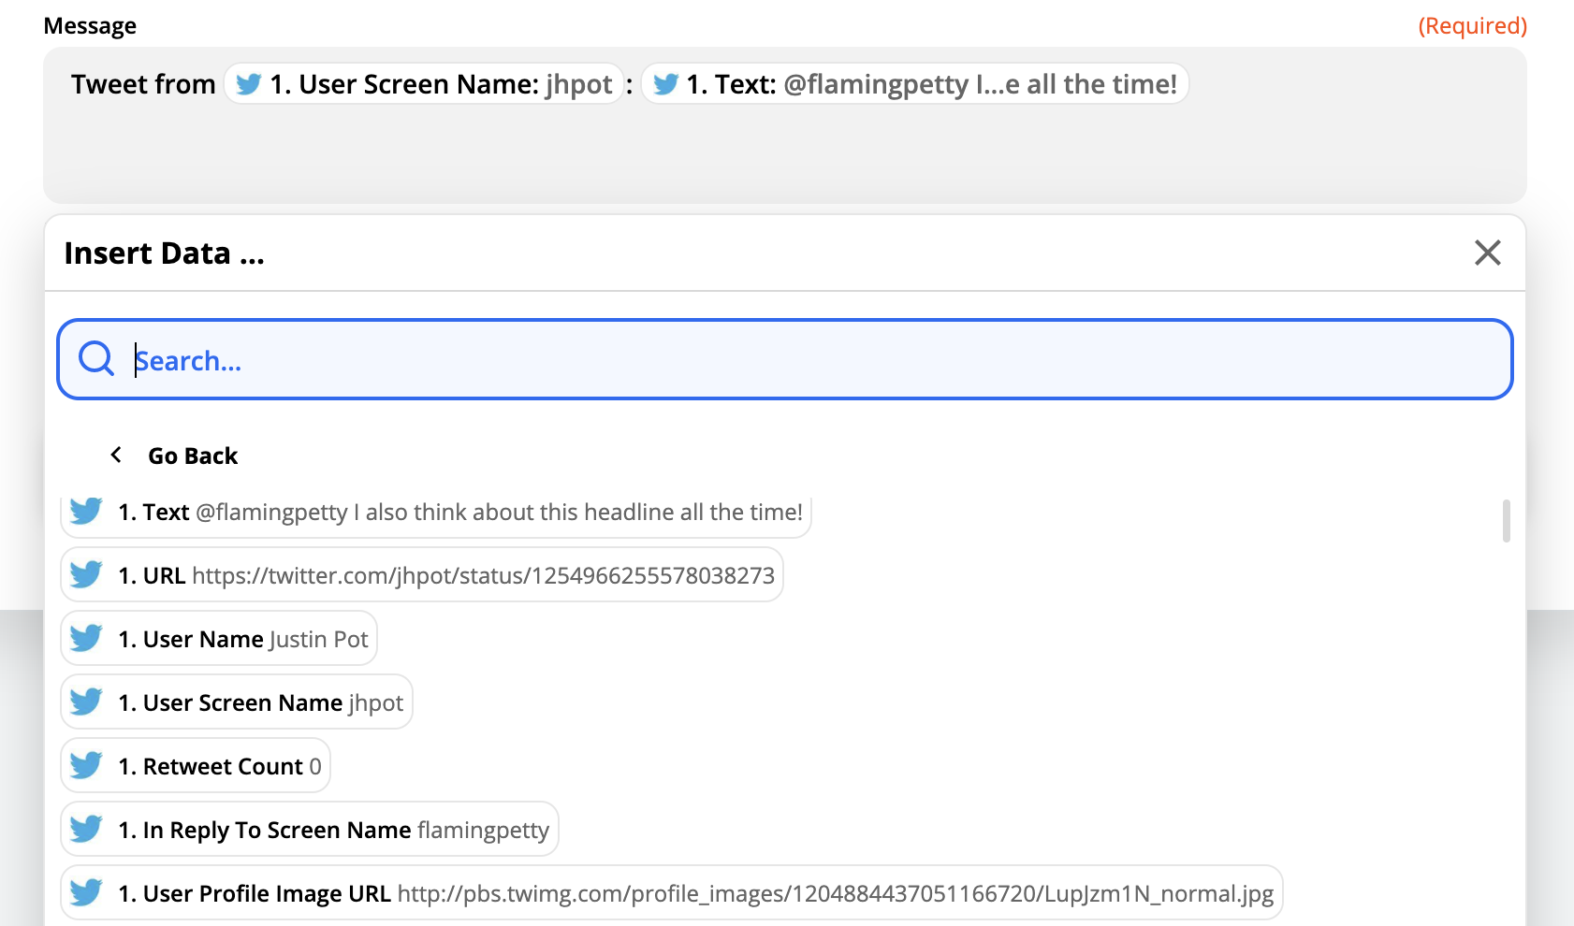Insert the Retweet Count 0 field
The image size is (1574, 926).
pyautogui.click(x=196, y=766)
